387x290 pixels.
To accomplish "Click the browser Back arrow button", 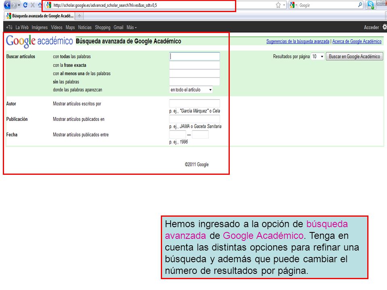I will pyautogui.click(x=7, y=5).
